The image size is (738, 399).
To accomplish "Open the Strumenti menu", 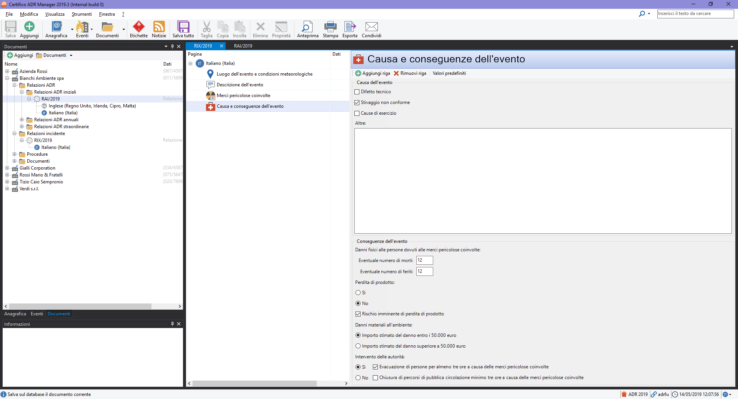I will pos(81,14).
